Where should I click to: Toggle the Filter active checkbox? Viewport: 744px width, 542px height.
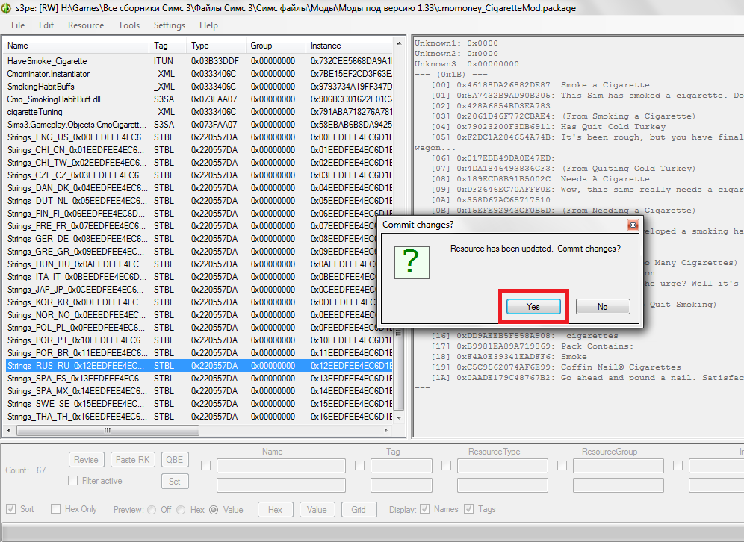pyautogui.click(x=73, y=481)
